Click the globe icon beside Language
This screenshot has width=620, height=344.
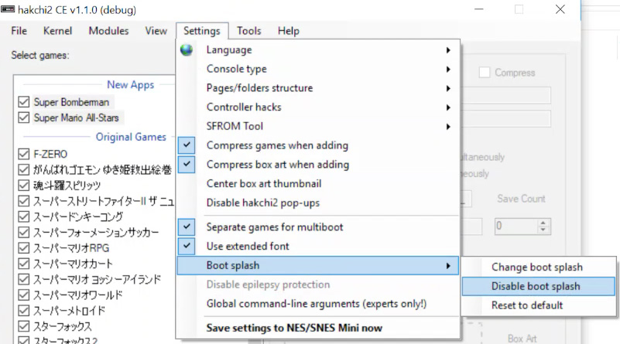[187, 50]
